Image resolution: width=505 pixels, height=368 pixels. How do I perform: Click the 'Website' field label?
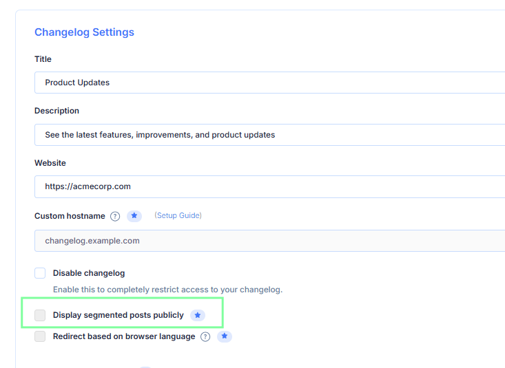coord(50,163)
